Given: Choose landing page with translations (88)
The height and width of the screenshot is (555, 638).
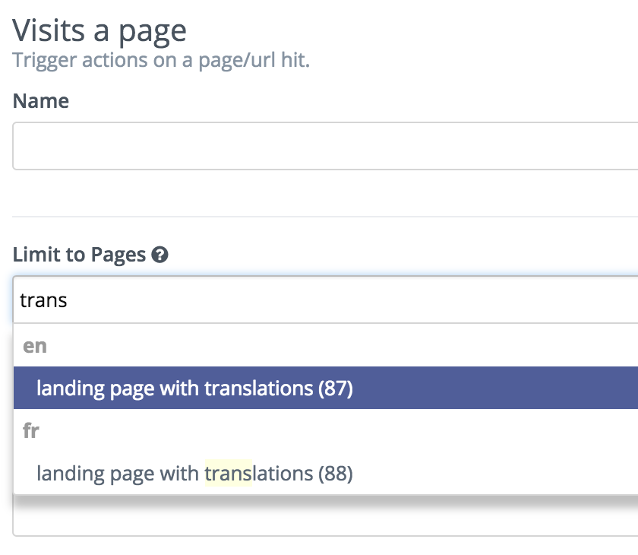Looking at the screenshot, I should [326, 473].
